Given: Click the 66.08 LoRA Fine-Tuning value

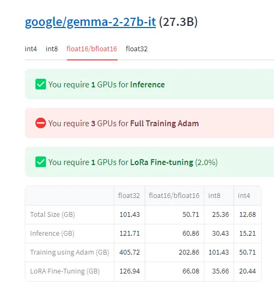Looking at the screenshot, I should pyautogui.click(x=191, y=271).
